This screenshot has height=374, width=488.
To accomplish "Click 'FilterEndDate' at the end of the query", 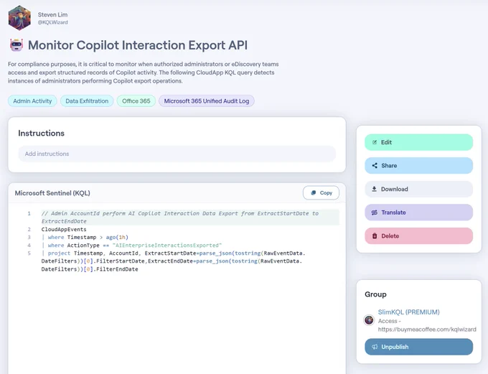I will (x=117, y=269).
